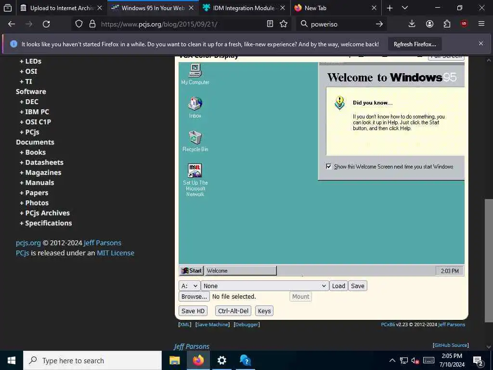The width and height of the screenshot is (493, 370).
Task: Reload the page
Action: [x=46, y=24]
